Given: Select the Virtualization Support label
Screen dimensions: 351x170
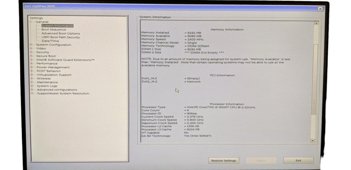Looking at the screenshot, I should tap(54, 75).
